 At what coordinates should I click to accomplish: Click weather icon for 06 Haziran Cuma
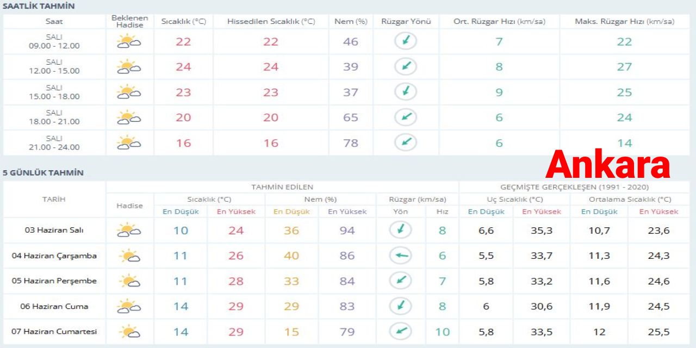[x=129, y=306]
